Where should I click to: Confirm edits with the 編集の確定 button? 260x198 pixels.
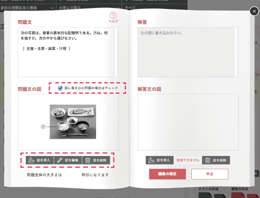168,174
